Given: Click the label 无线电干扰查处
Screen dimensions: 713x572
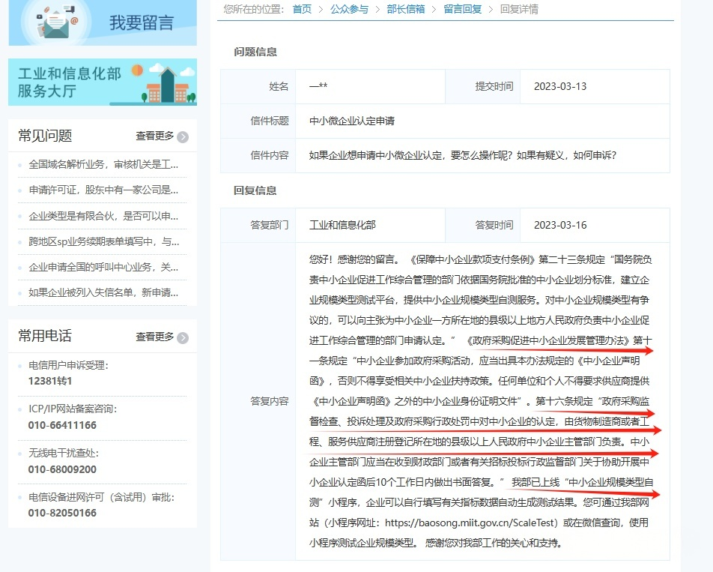Looking at the screenshot, I should click(x=63, y=453).
